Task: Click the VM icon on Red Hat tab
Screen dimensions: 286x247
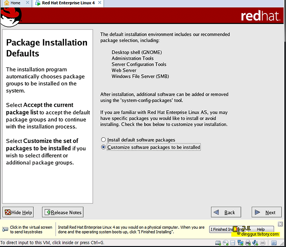Action: [38, 3]
